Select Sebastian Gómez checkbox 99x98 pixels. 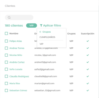tap(6, 91)
